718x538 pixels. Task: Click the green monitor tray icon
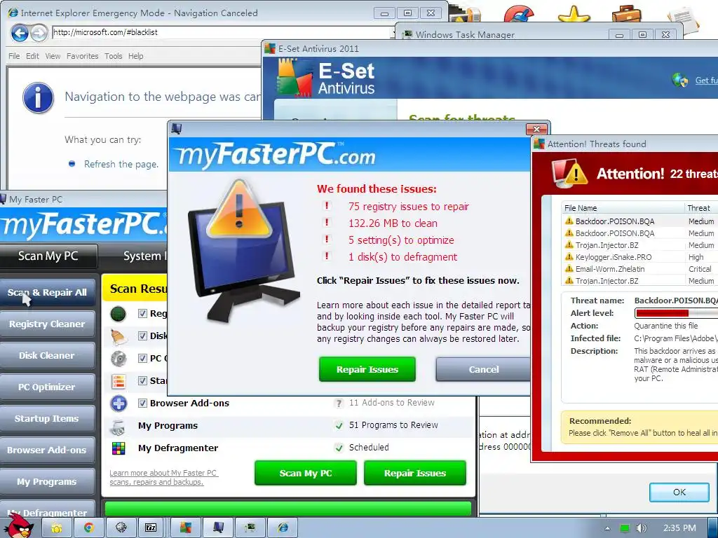click(x=625, y=528)
